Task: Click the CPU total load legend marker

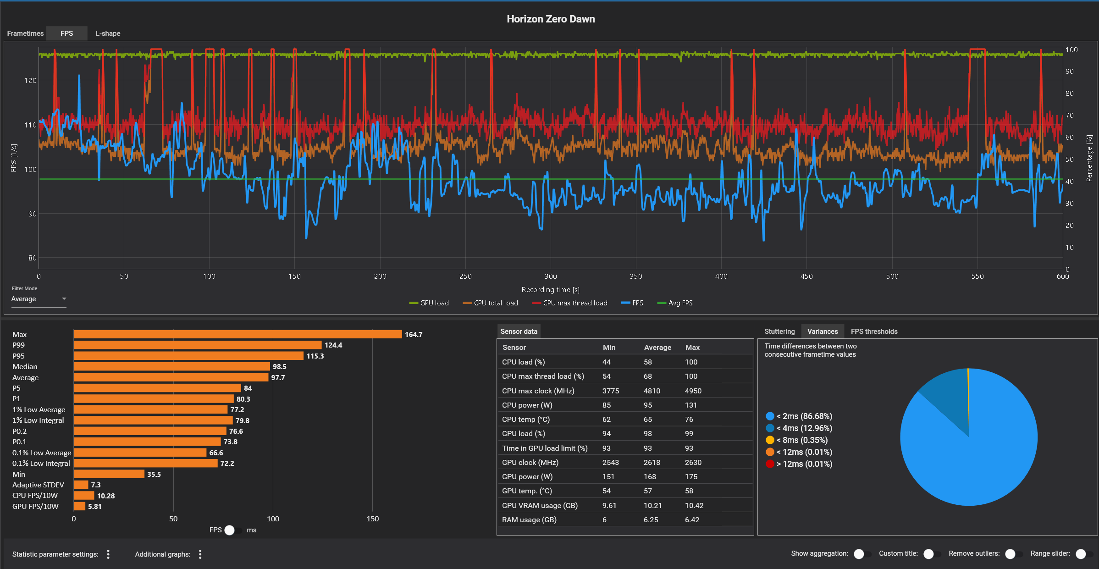Action: (x=467, y=303)
